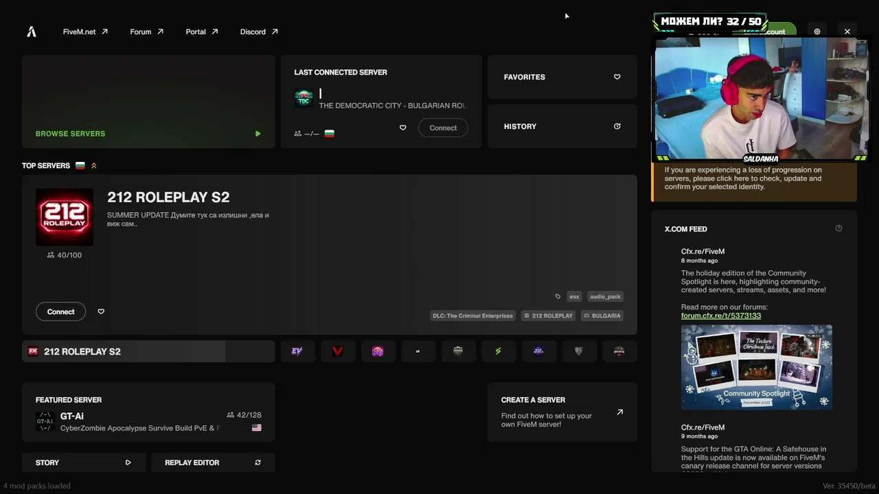Open the EV server tab icon

pos(297,351)
